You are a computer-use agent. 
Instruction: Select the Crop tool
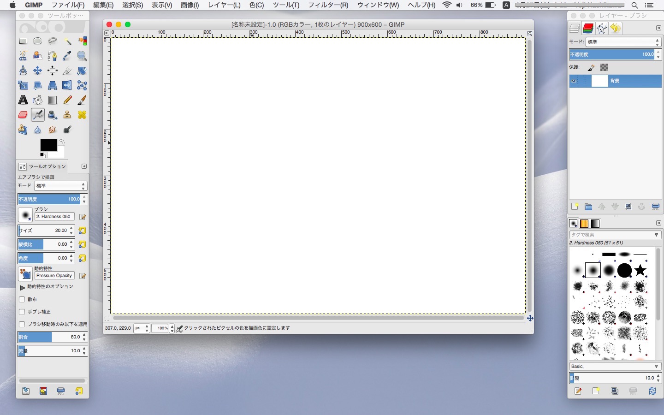point(67,71)
